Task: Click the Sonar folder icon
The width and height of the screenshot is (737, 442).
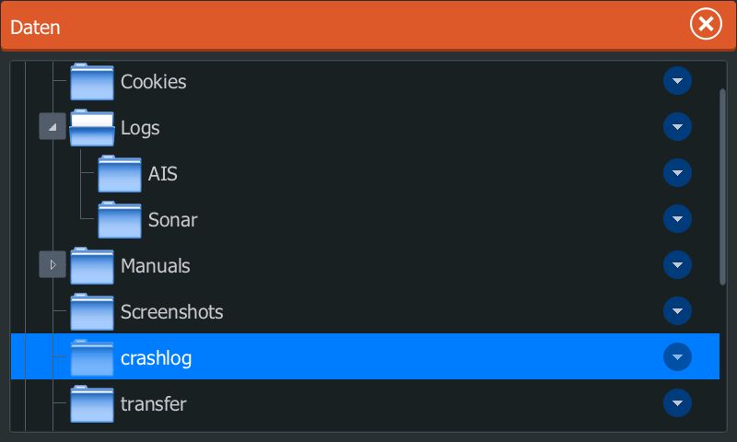Action: (119, 220)
